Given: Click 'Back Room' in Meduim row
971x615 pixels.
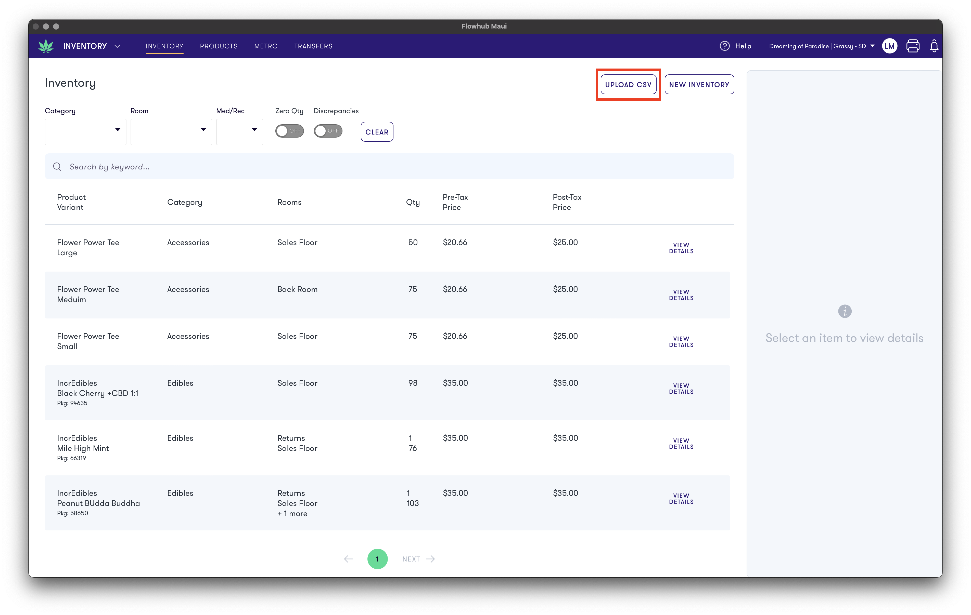Looking at the screenshot, I should click(297, 289).
